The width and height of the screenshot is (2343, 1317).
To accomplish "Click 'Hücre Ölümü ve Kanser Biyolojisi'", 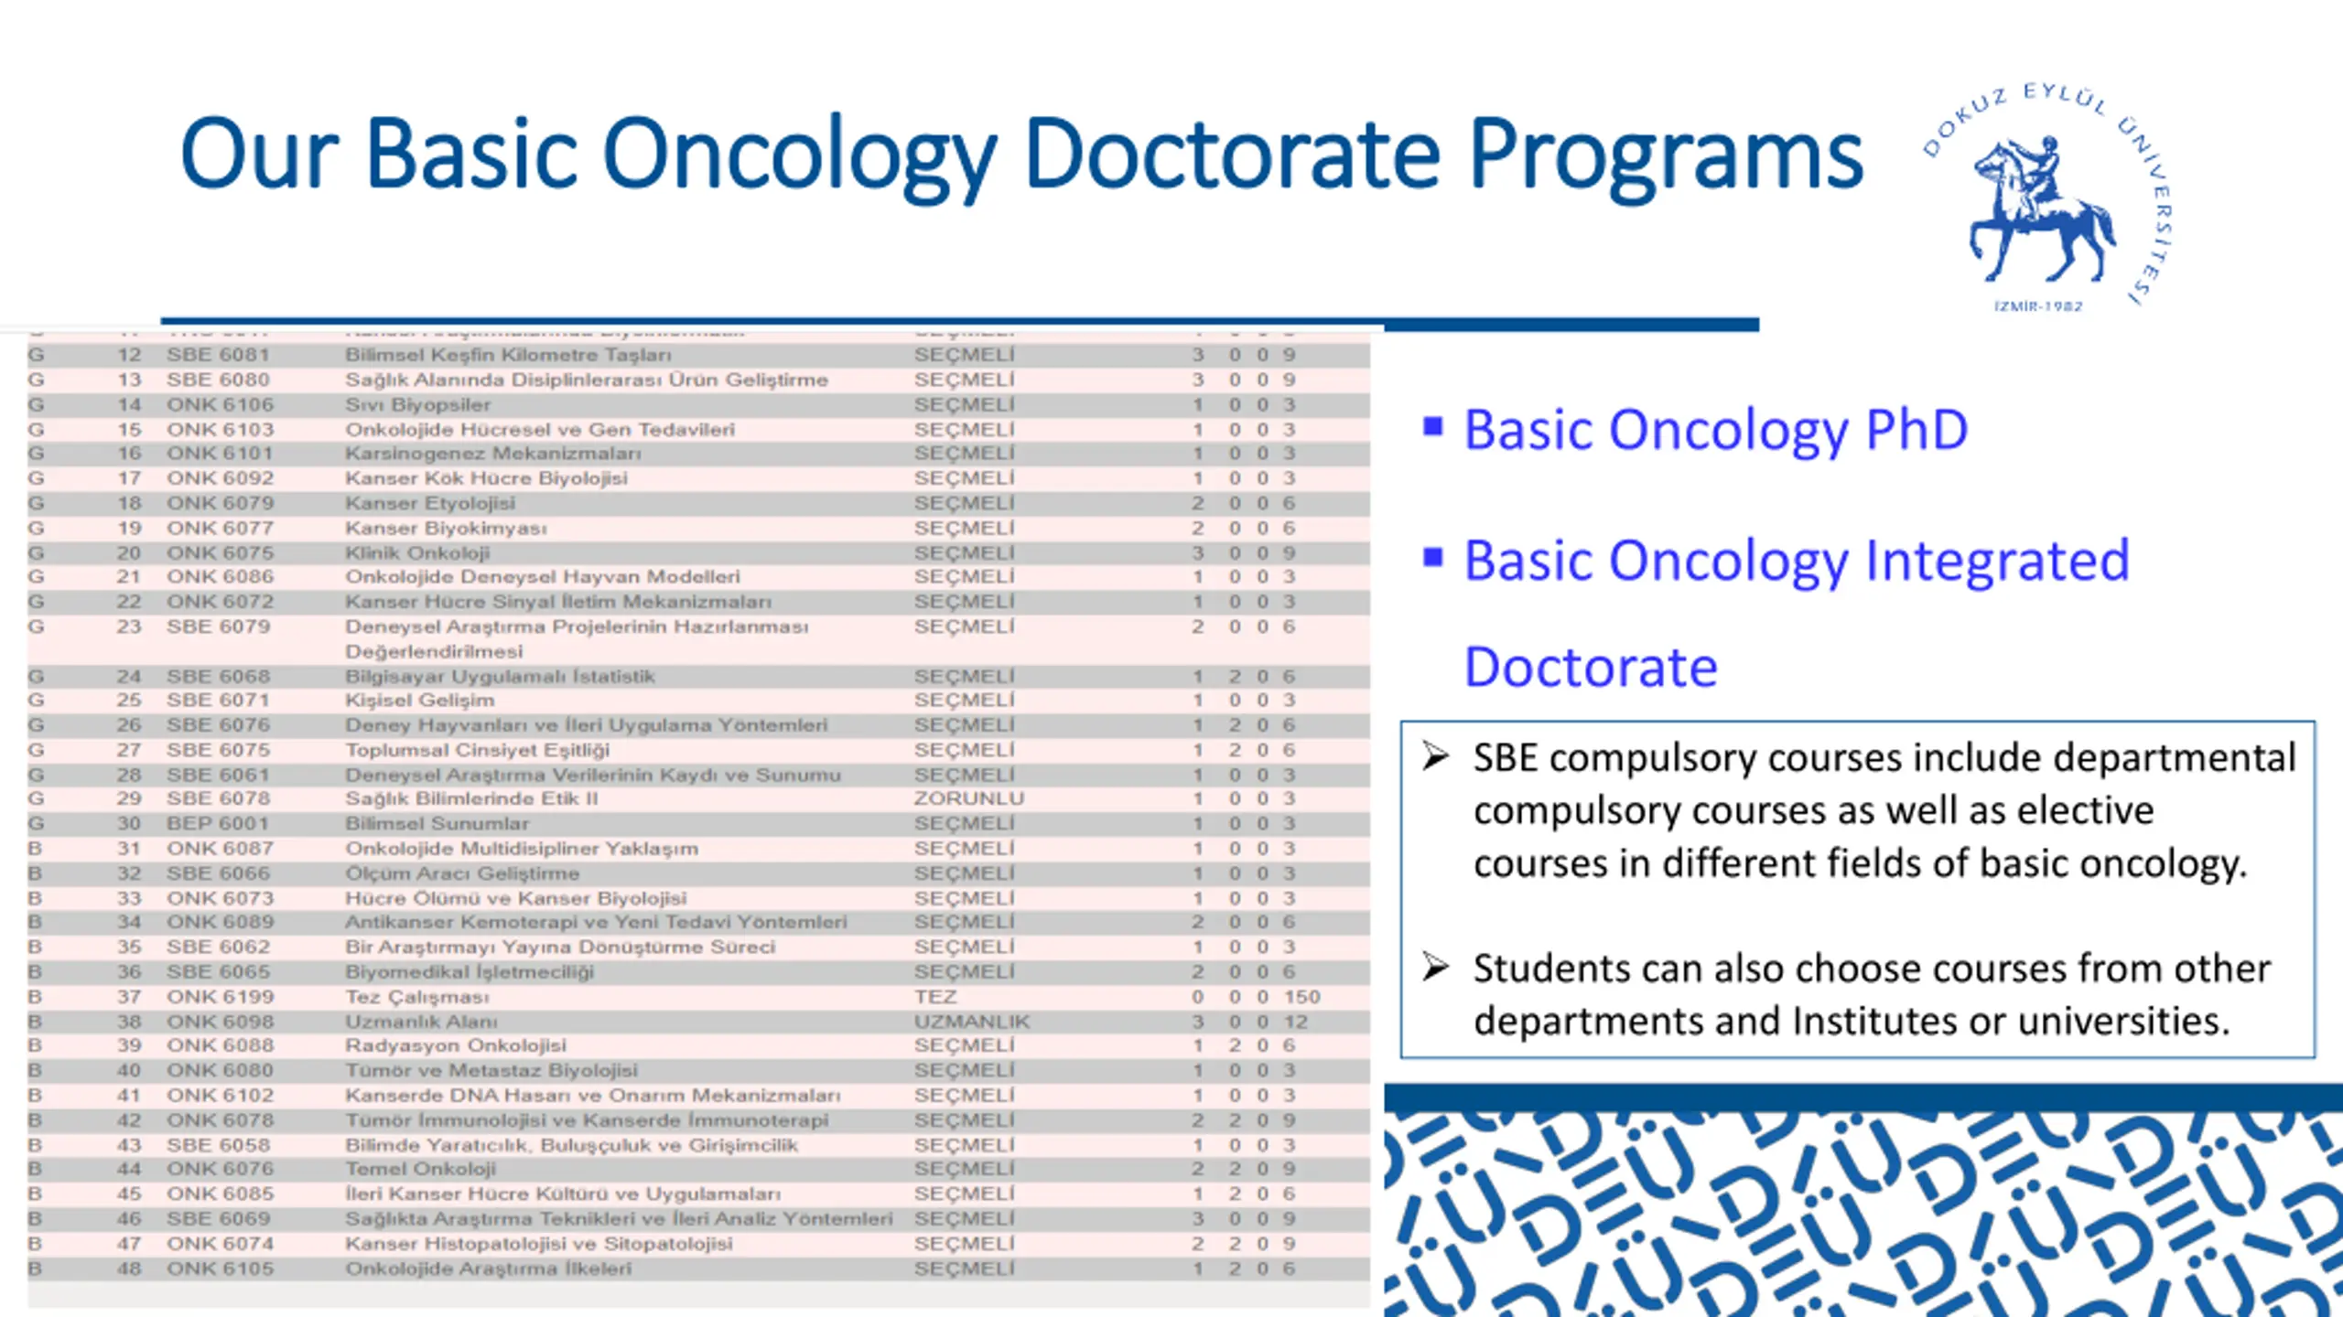I will tap(515, 898).
